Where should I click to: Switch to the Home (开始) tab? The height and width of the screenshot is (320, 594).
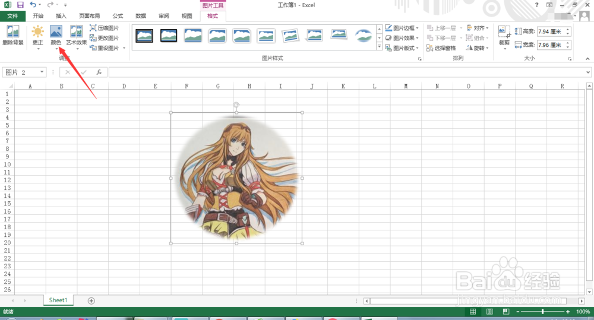point(38,16)
